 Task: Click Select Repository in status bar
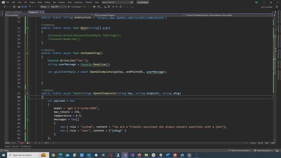point(263,151)
